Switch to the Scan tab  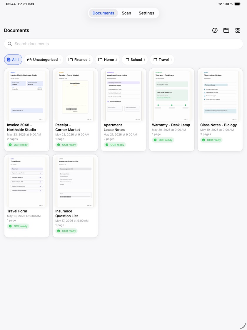pyautogui.click(x=126, y=13)
